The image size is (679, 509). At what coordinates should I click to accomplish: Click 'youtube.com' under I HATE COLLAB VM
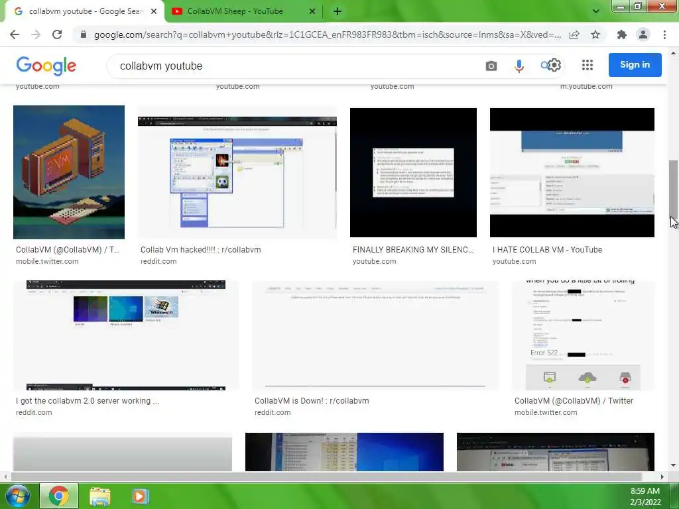tap(514, 261)
